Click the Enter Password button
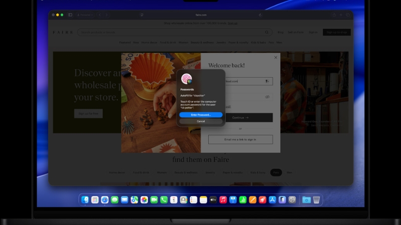 [x=200, y=114]
